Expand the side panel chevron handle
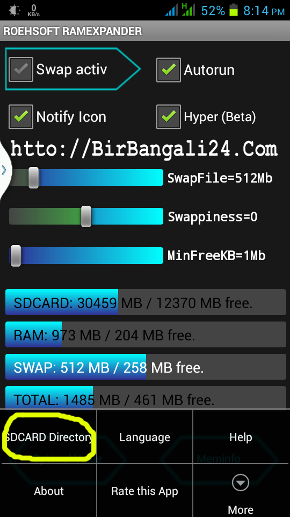The height and width of the screenshot is (517, 290). pos(4,170)
